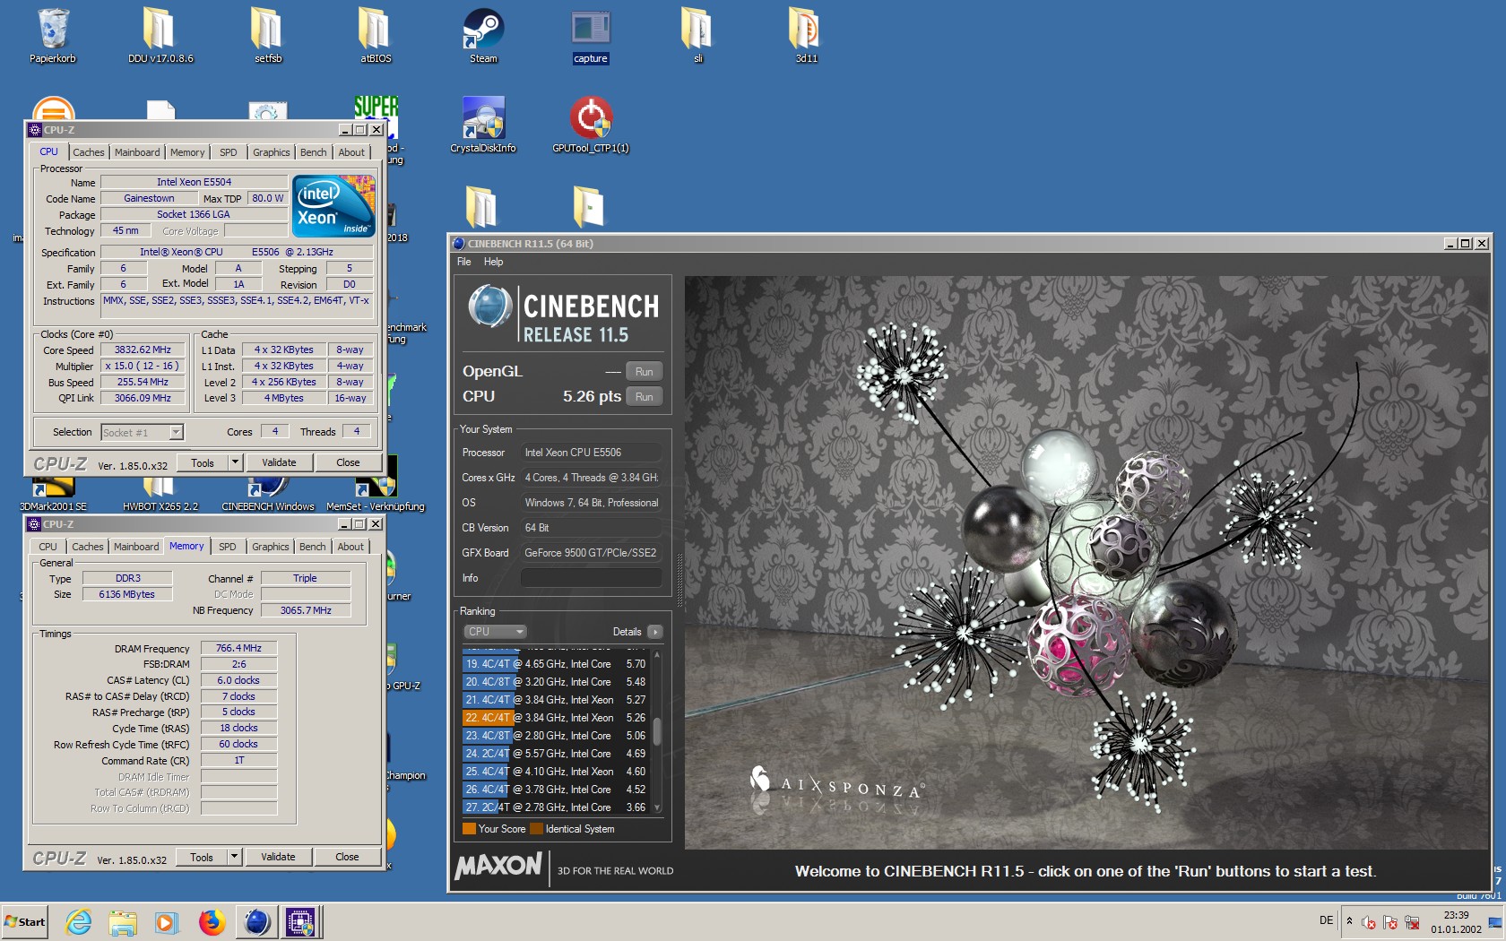Click the taskbar clock showing 23:39
The height and width of the screenshot is (941, 1506).
(1457, 921)
